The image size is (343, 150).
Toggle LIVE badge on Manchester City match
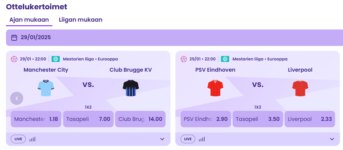[x=18, y=139]
